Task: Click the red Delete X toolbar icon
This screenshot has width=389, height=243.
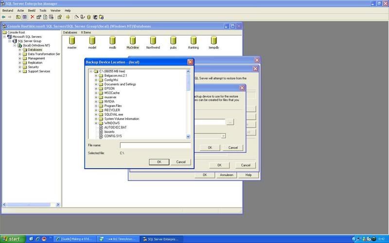Action: click(32, 17)
